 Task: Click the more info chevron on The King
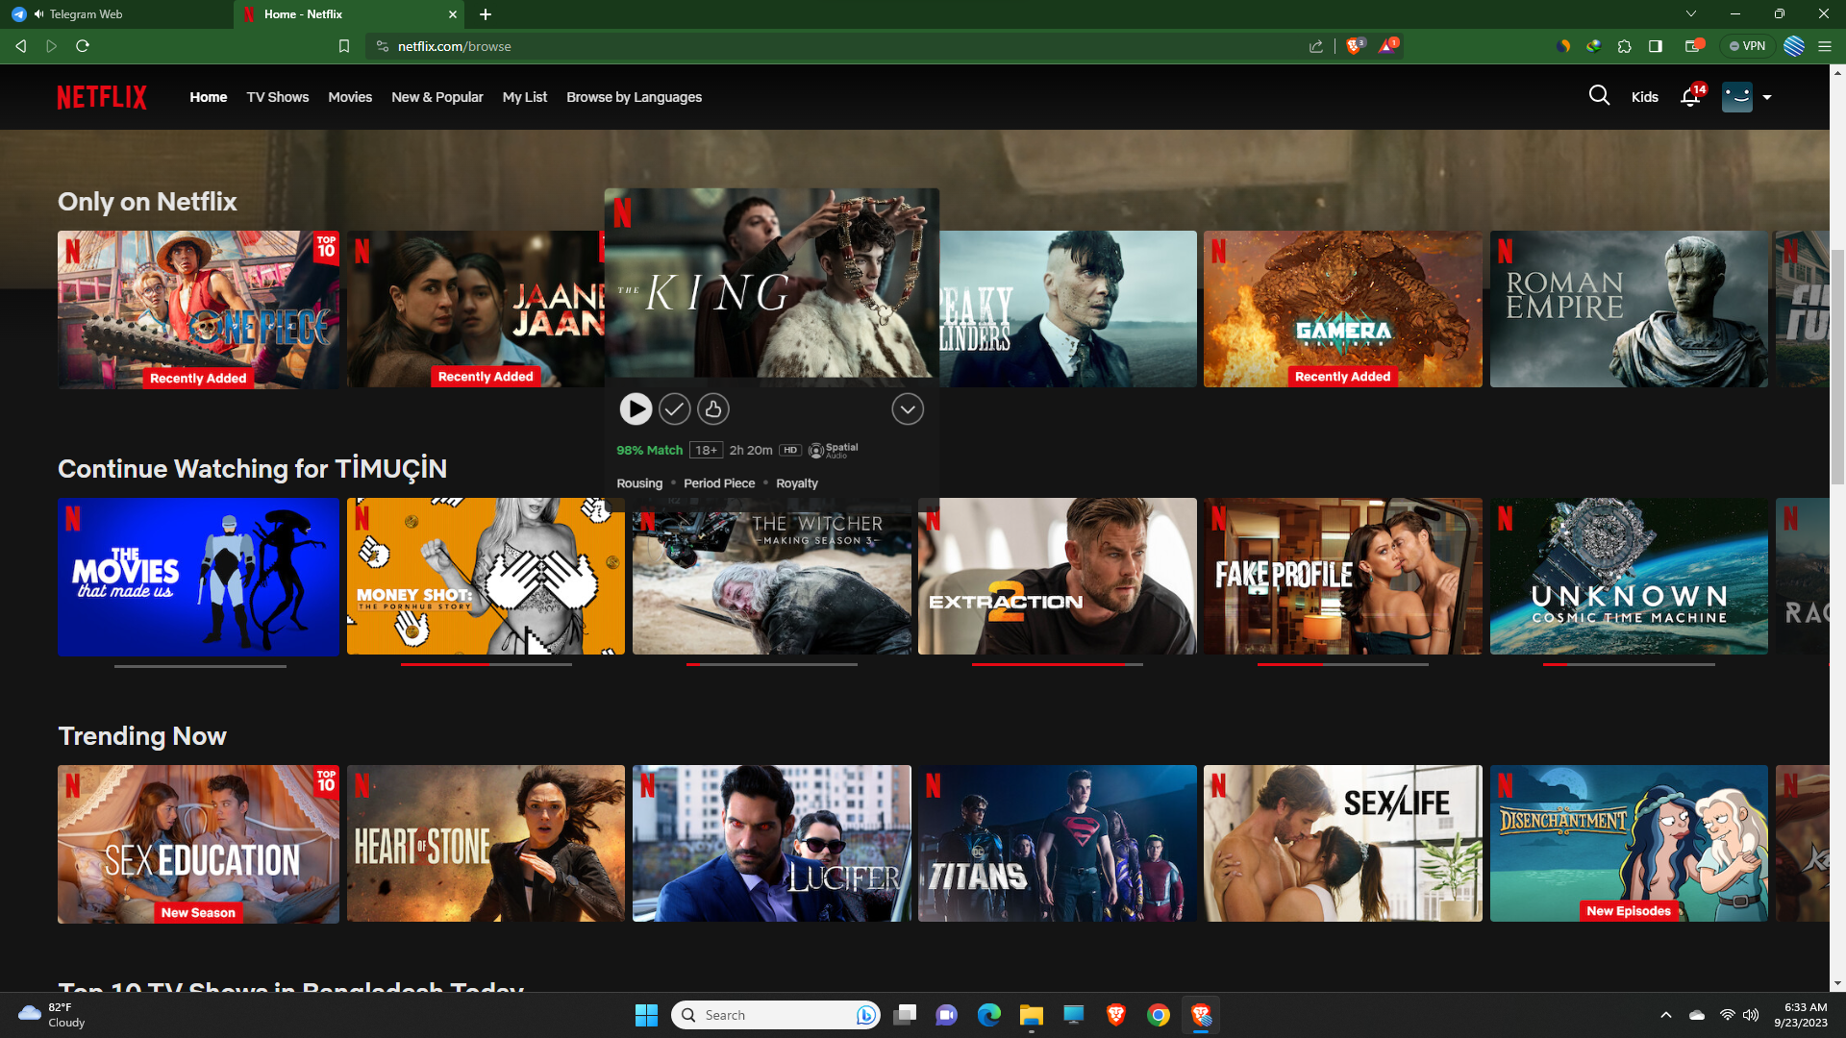[907, 409]
